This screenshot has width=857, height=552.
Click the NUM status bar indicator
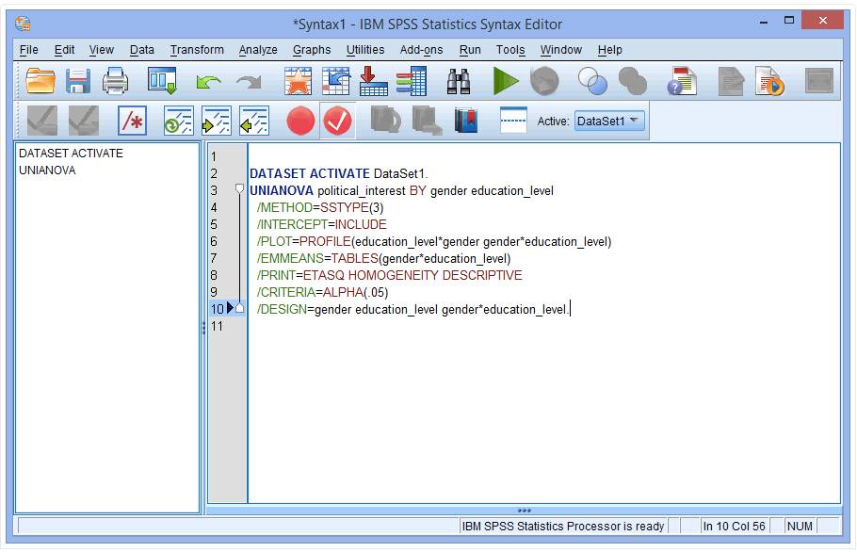(x=800, y=526)
